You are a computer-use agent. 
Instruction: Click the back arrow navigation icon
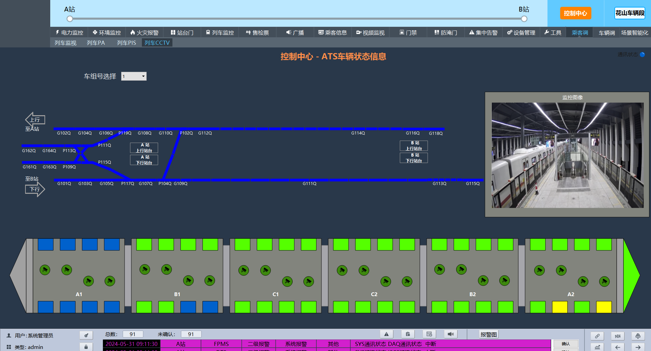[x=618, y=347]
